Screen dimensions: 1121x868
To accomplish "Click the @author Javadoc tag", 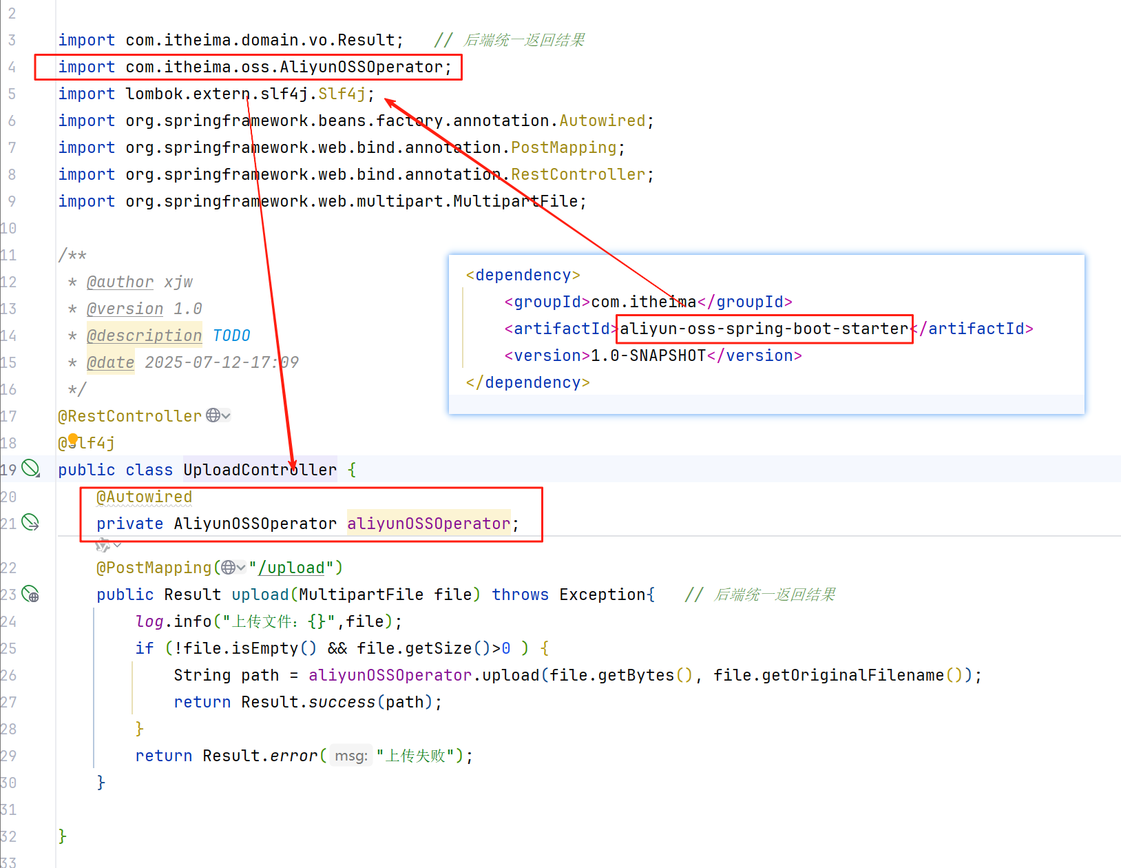I will 120,282.
